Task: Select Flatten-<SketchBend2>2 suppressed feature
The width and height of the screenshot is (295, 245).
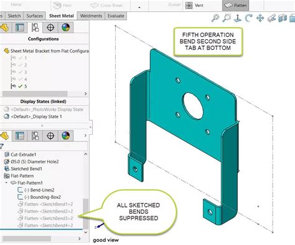Action: pos(45,211)
